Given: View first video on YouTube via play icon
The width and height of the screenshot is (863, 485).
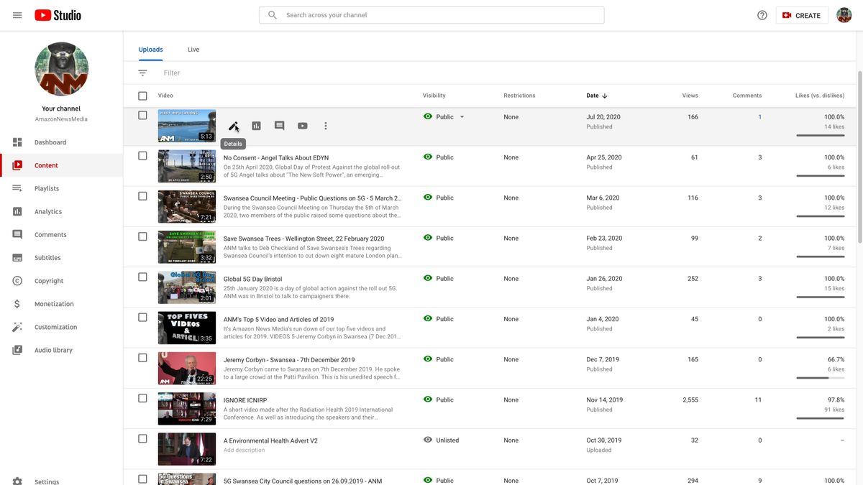Looking at the screenshot, I should click(x=301, y=126).
